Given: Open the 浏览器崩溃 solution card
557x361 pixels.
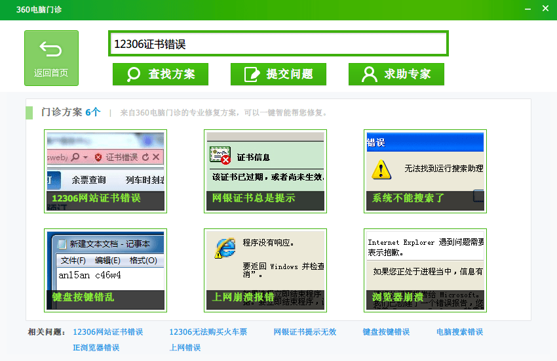Looking at the screenshot, I should coord(425,270).
